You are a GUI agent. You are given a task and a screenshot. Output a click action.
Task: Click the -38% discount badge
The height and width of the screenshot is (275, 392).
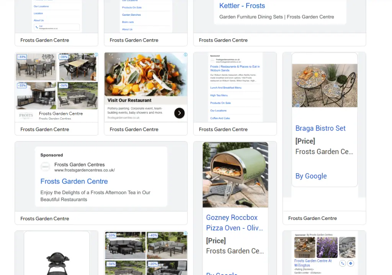tap(64, 57)
